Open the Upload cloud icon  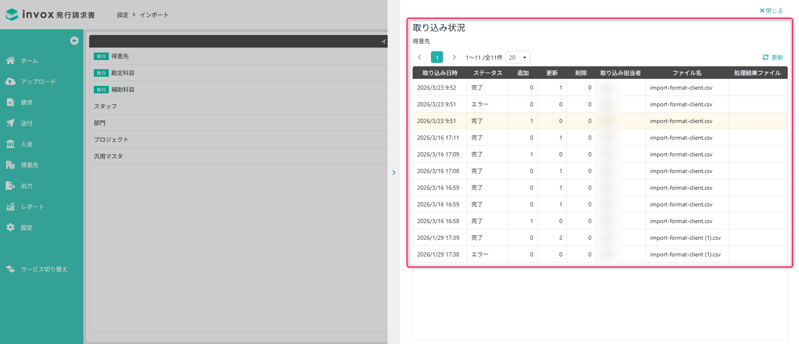10,81
